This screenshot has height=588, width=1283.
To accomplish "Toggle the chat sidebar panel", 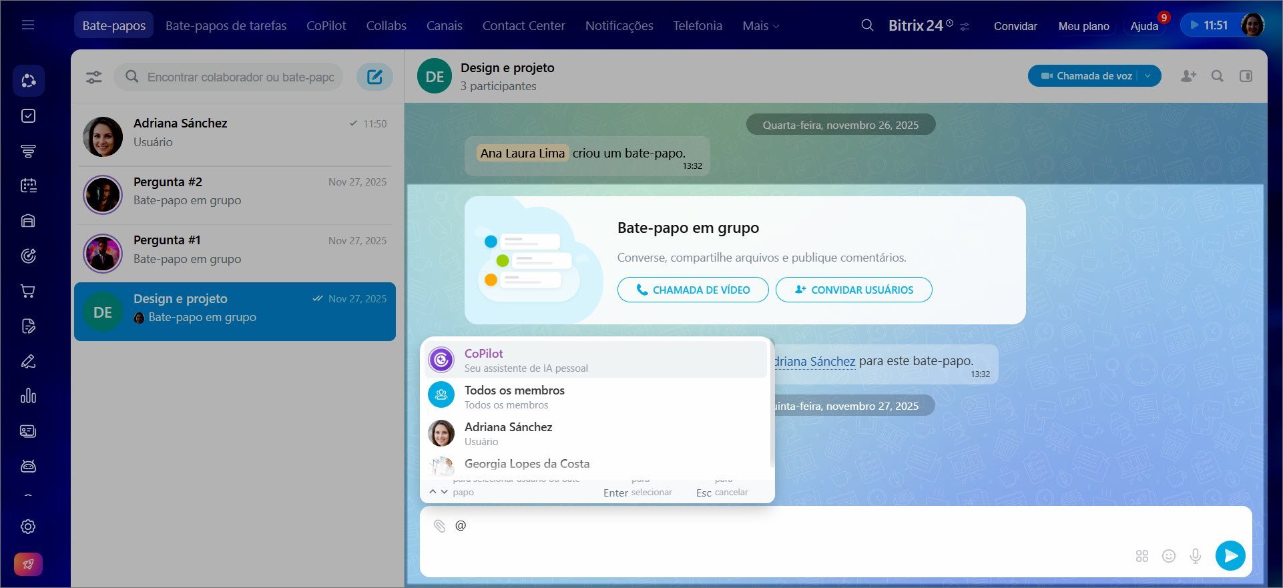I will coord(1246,76).
